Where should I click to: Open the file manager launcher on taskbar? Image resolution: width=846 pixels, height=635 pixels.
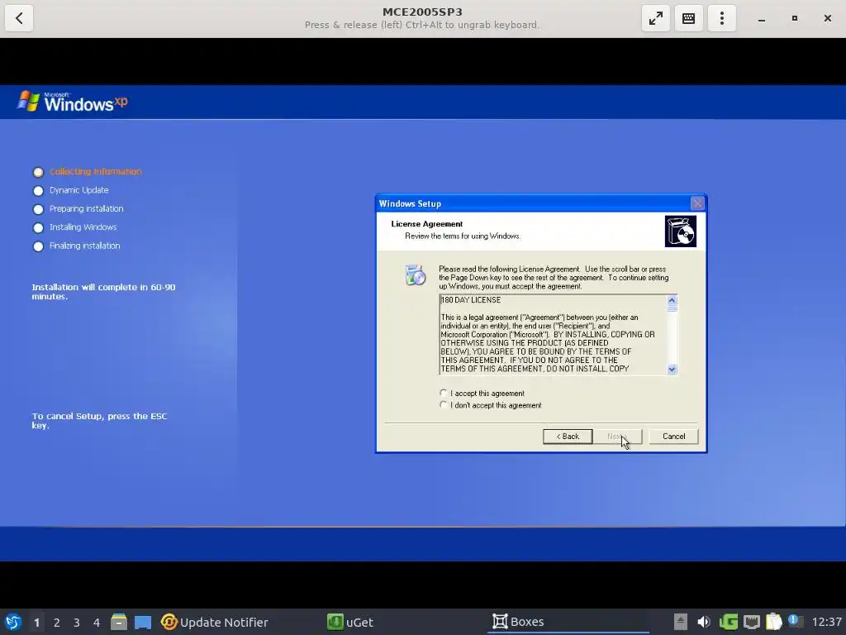[119, 622]
